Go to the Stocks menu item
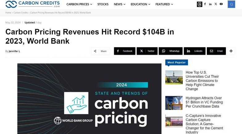 tap(103, 4)
